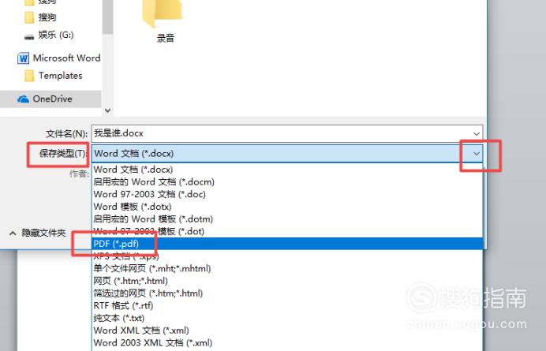Screen dimensions: 546x351
Task: Click the Microsoft Word icon in sidebar
Action: tap(24, 58)
